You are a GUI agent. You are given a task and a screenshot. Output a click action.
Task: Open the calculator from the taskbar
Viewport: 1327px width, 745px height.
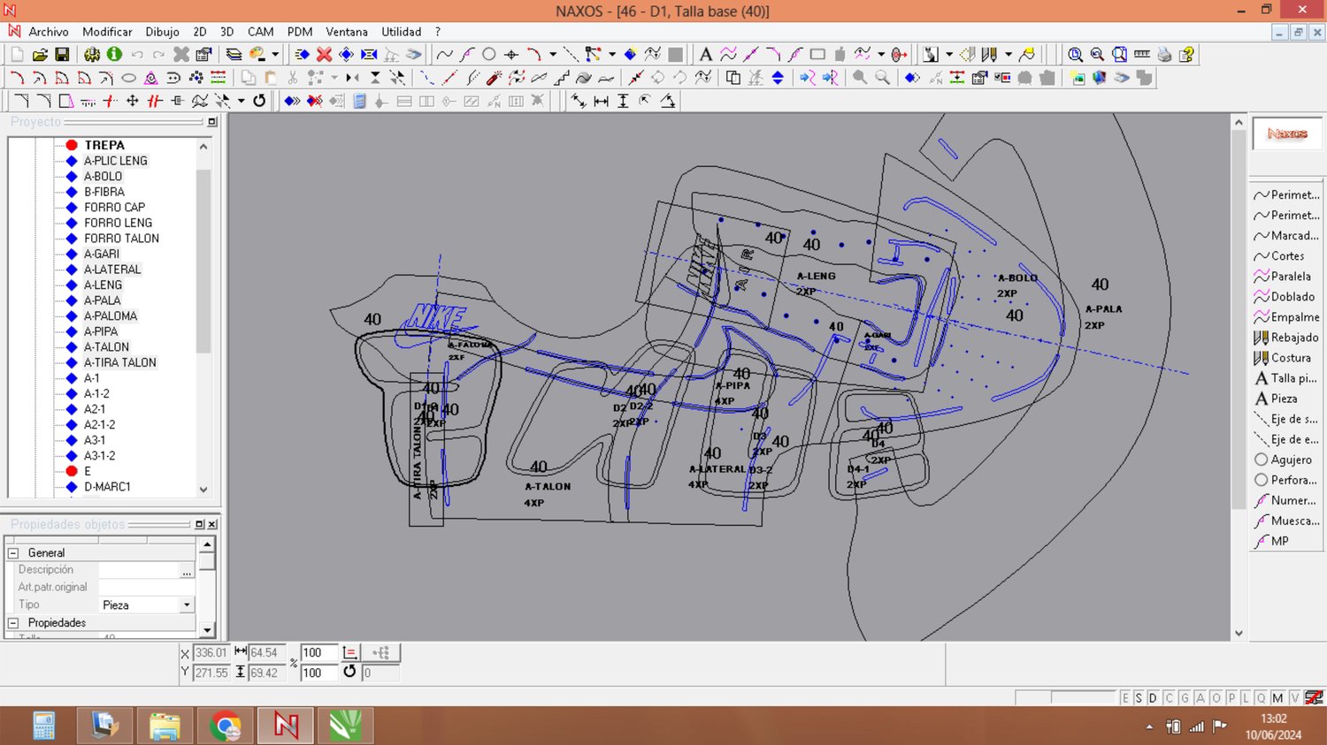tap(44, 726)
